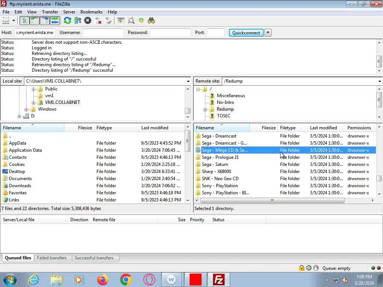This screenshot has height=287, width=383.
Task: Select Sega - Saturn remote folder
Action: coord(285,164)
